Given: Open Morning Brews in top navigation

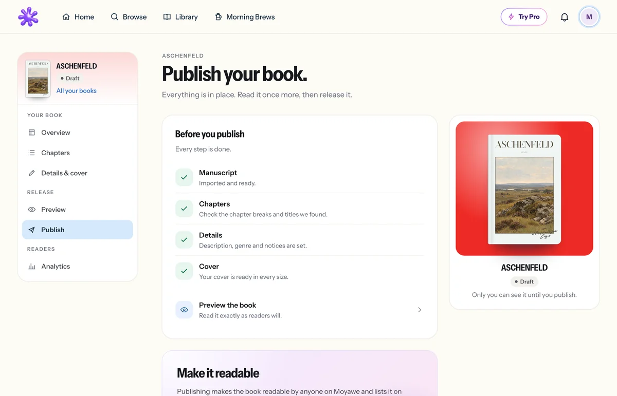Looking at the screenshot, I should tap(245, 17).
